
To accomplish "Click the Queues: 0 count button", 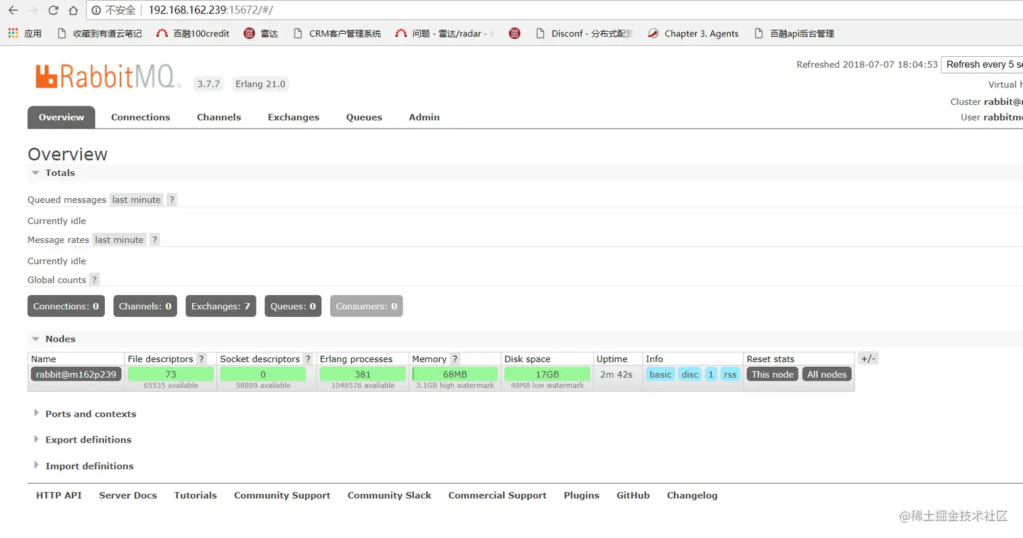I will pyautogui.click(x=293, y=306).
